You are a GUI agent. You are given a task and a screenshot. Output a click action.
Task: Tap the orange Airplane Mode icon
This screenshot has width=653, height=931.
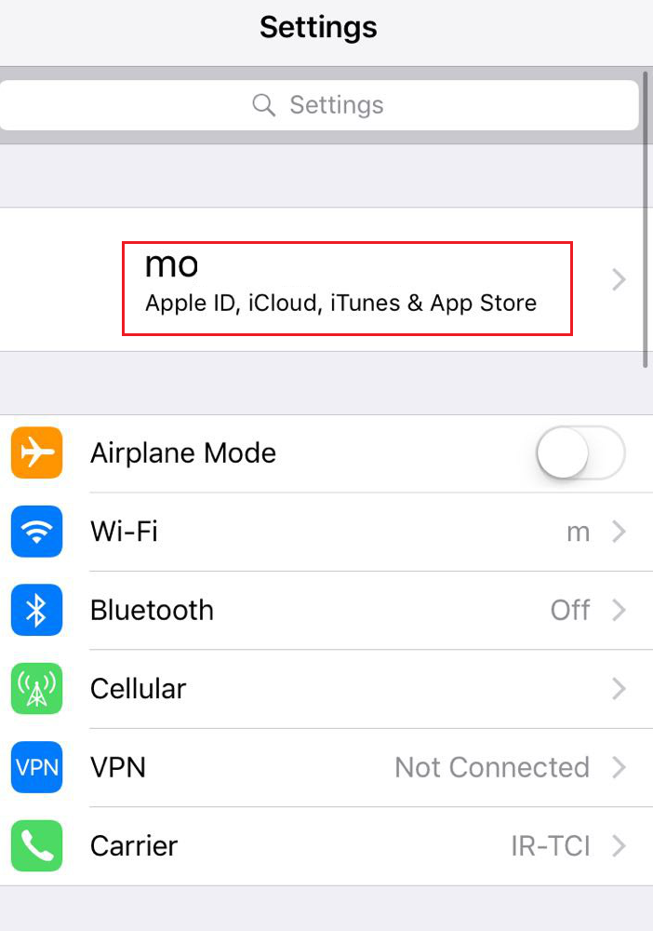(37, 452)
